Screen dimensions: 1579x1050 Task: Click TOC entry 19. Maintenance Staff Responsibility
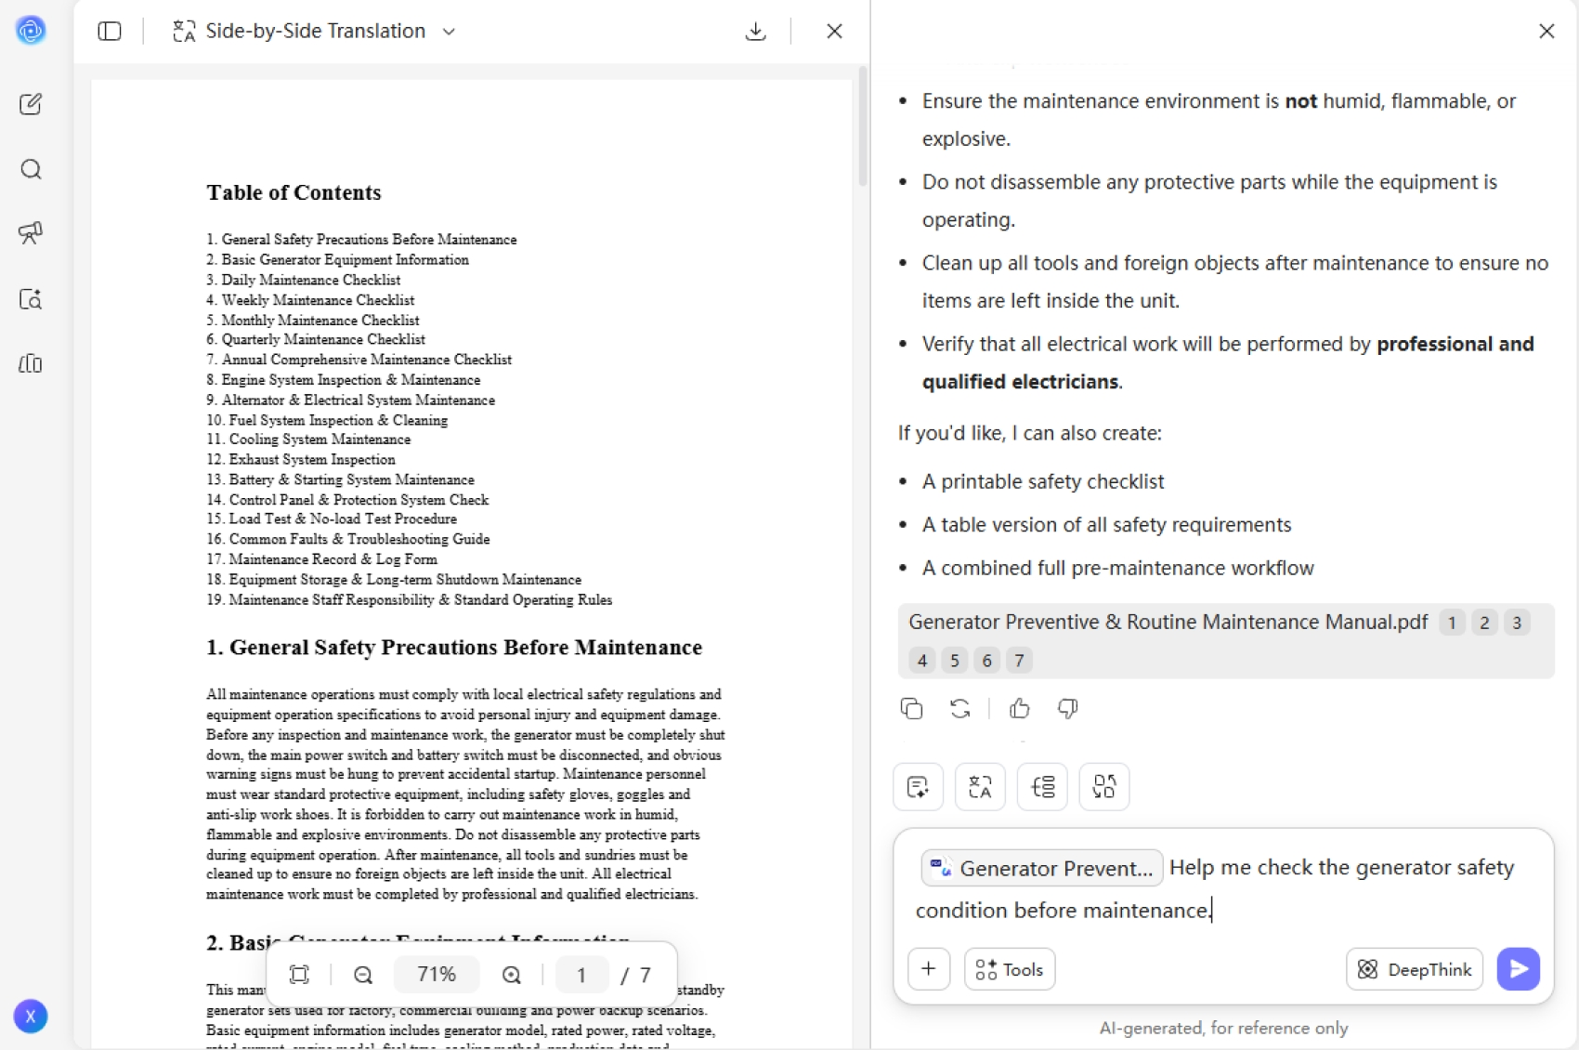coord(410,599)
